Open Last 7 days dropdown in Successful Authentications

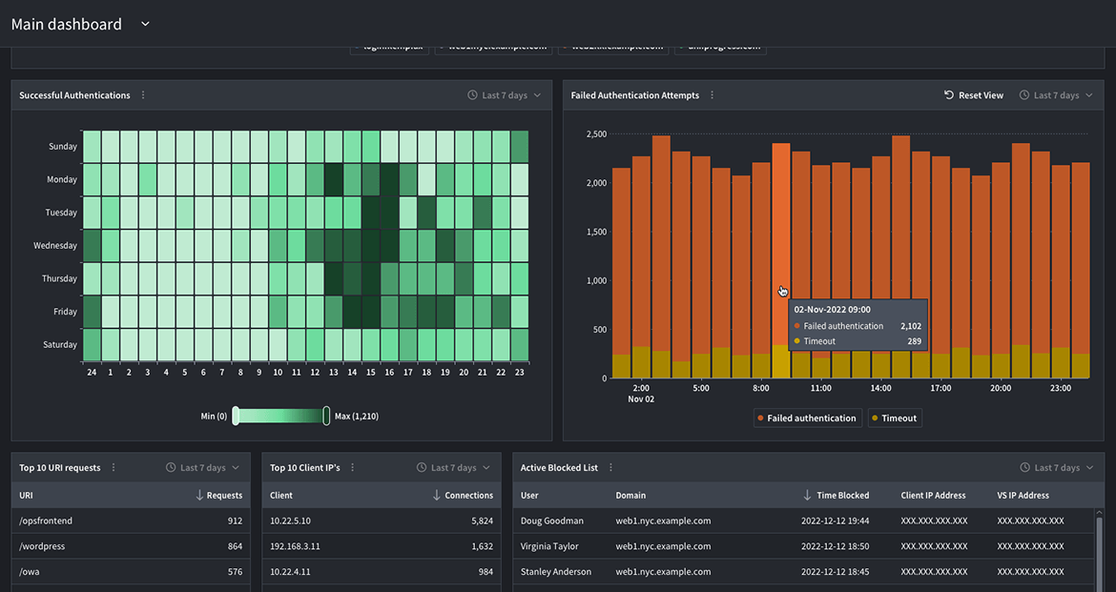(x=505, y=95)
